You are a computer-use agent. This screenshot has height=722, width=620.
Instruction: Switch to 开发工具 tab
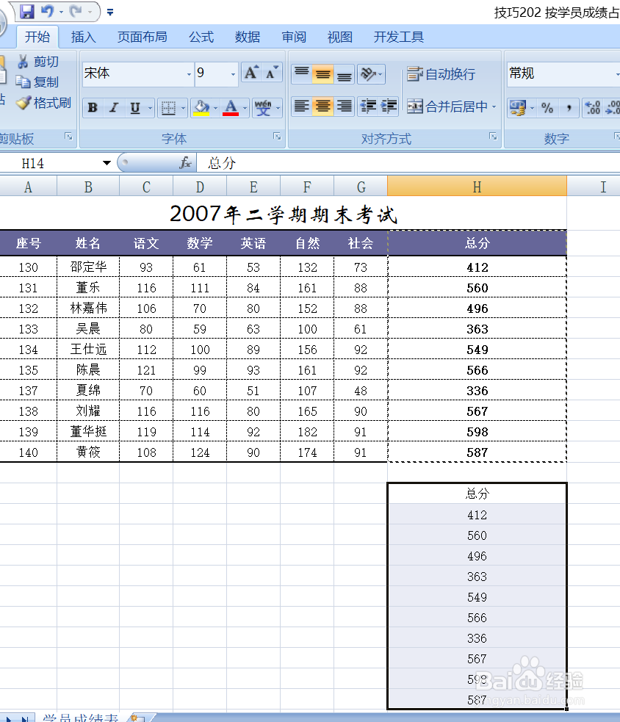click(398, 37)
